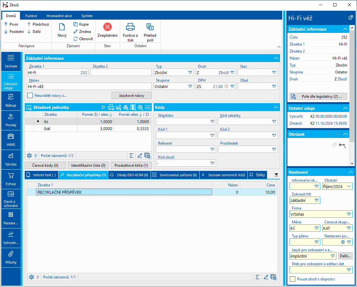
Task: Open the Nákup sidebar section
Action: (11, 101)
